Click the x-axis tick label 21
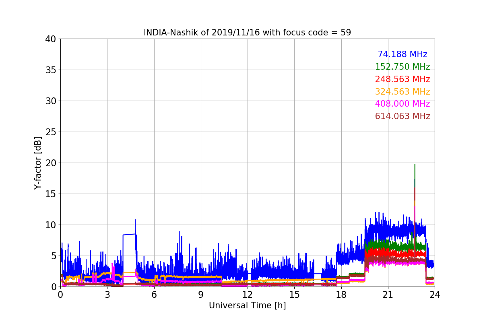 click(x=388, y=294)
